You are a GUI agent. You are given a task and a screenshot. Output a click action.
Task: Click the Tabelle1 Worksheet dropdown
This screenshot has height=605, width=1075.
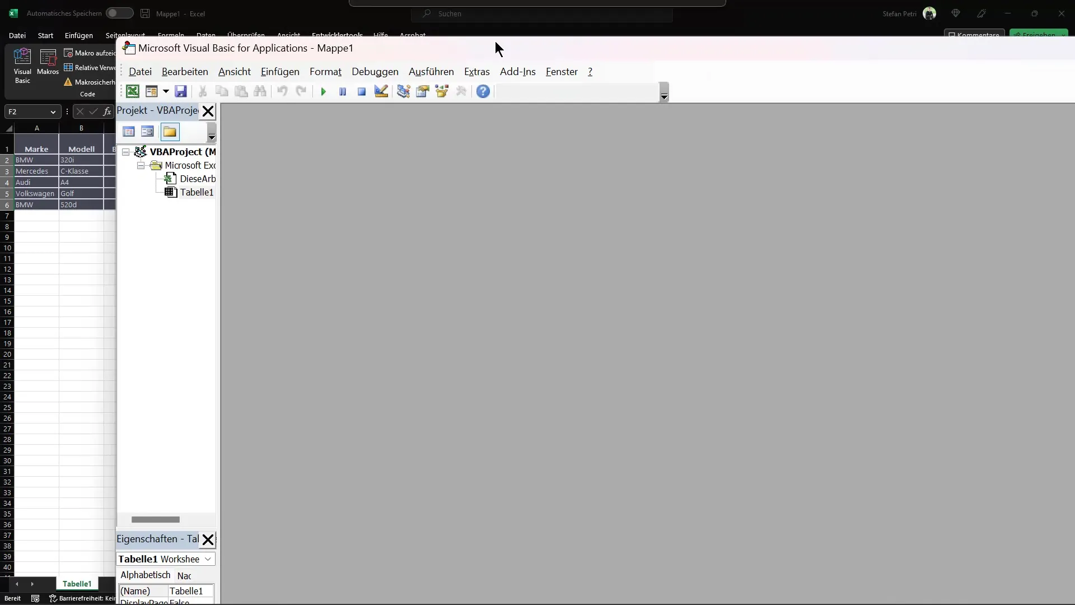pyautogui.click(x=208, y=559)
